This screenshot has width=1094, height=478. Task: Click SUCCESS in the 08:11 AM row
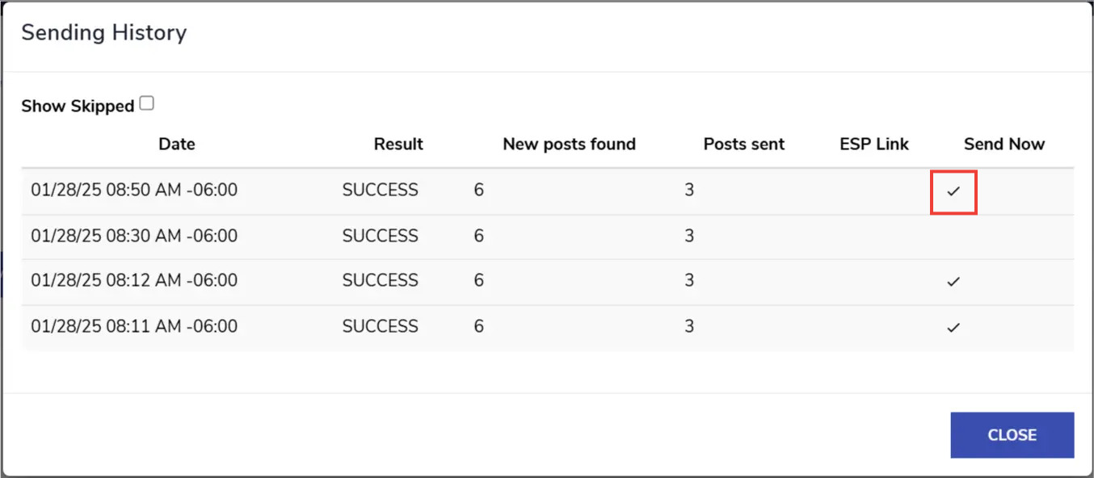point(380,326)
